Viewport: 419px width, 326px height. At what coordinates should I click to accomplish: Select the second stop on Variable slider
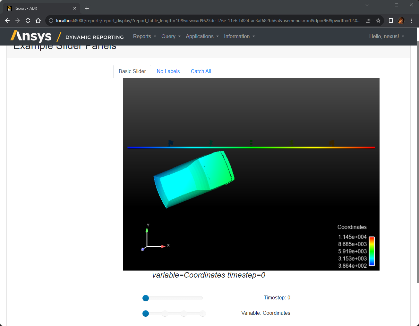tap(165, 313)
